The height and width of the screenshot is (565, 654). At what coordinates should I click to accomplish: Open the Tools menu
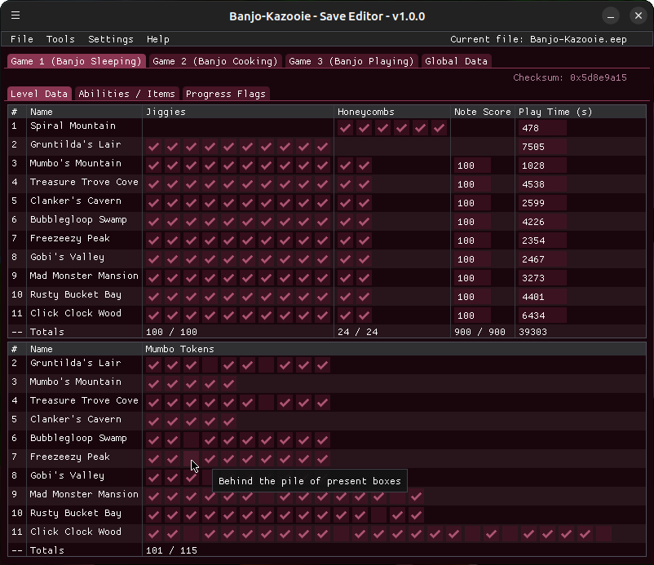(60, 39)
